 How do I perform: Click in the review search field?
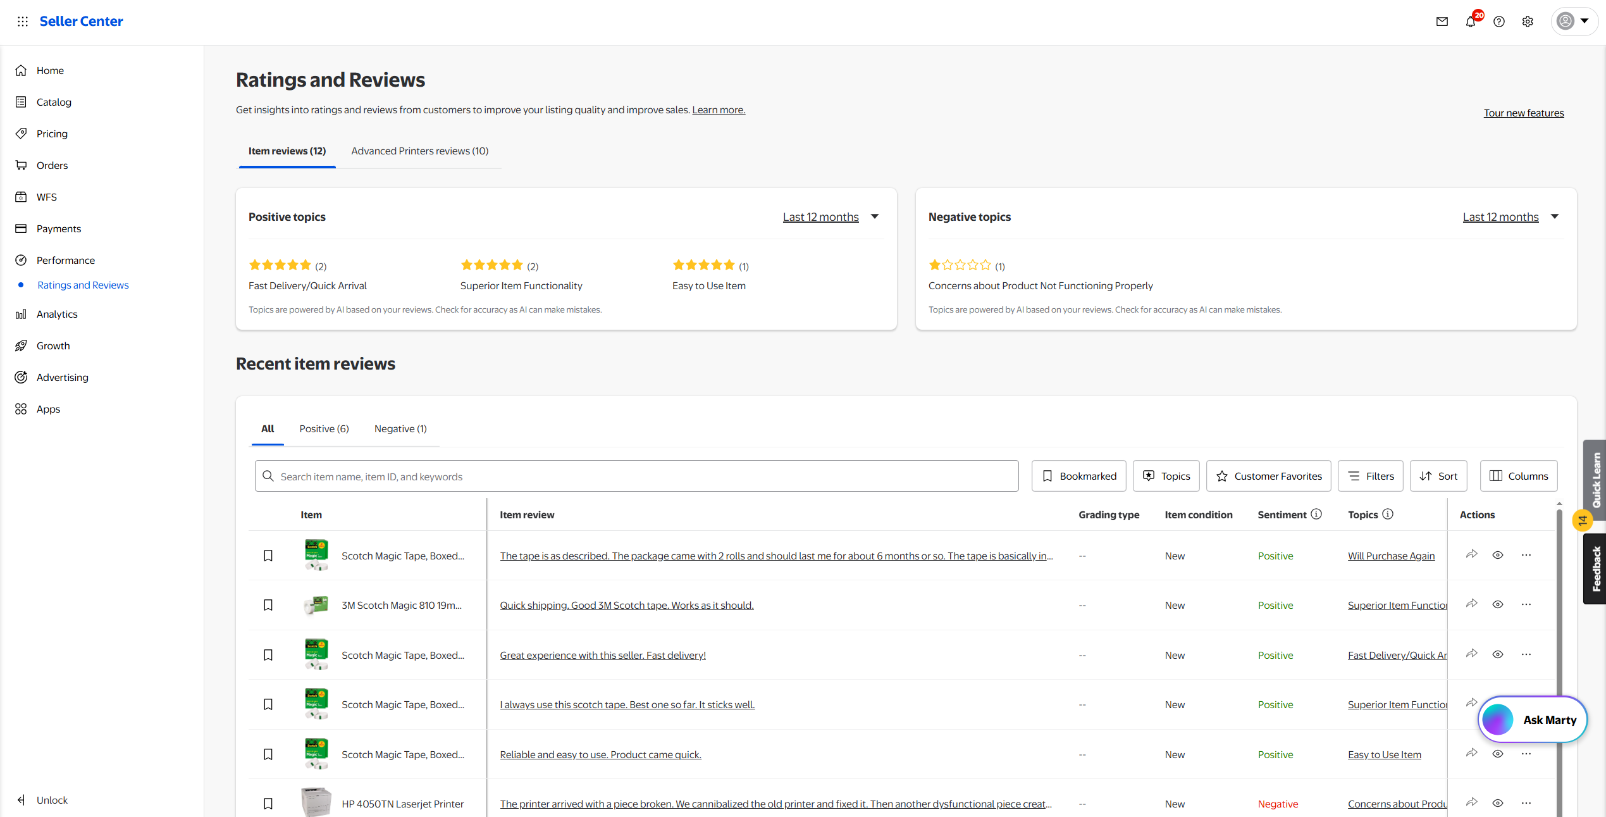coord(636,476)
